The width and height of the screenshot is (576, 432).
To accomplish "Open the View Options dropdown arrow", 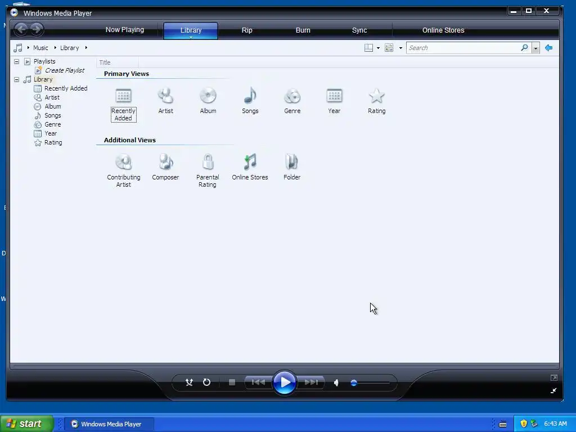I will click(x=400, y=48).
